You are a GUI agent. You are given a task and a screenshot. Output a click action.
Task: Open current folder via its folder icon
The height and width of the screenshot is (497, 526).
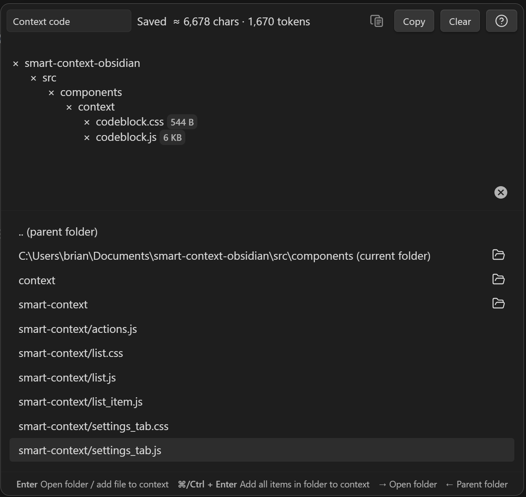pos(498,255)
